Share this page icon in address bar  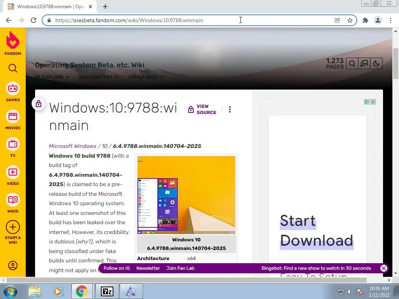tap(337, 20)
